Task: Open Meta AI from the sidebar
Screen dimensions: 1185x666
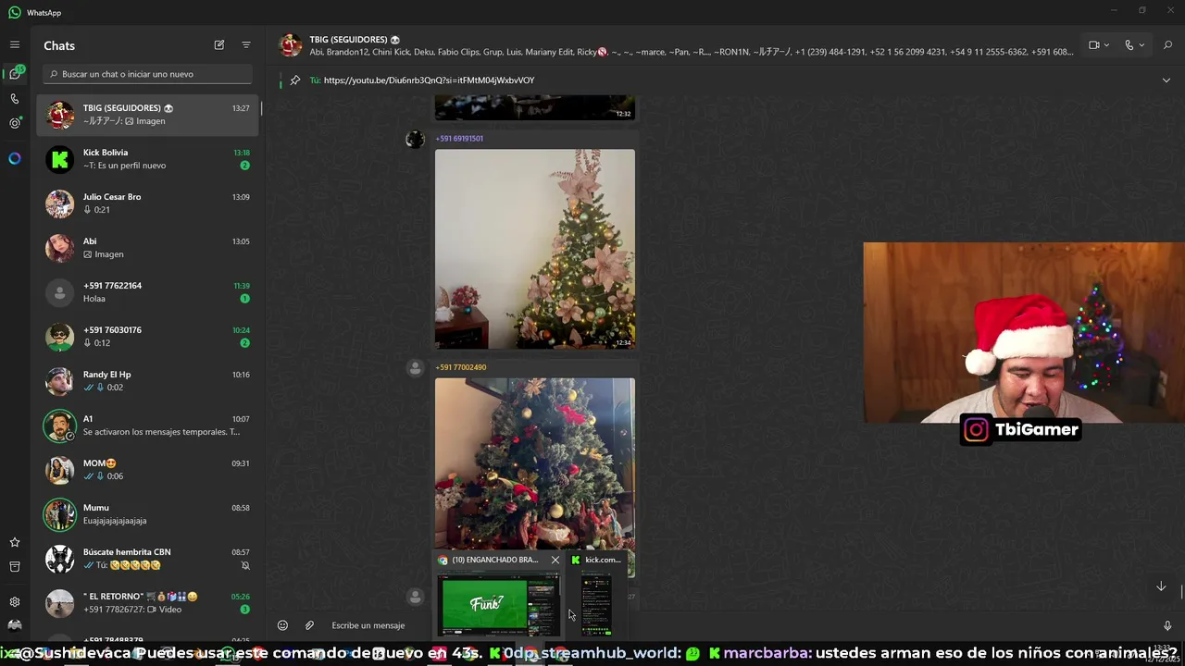Action: (14, 158)
